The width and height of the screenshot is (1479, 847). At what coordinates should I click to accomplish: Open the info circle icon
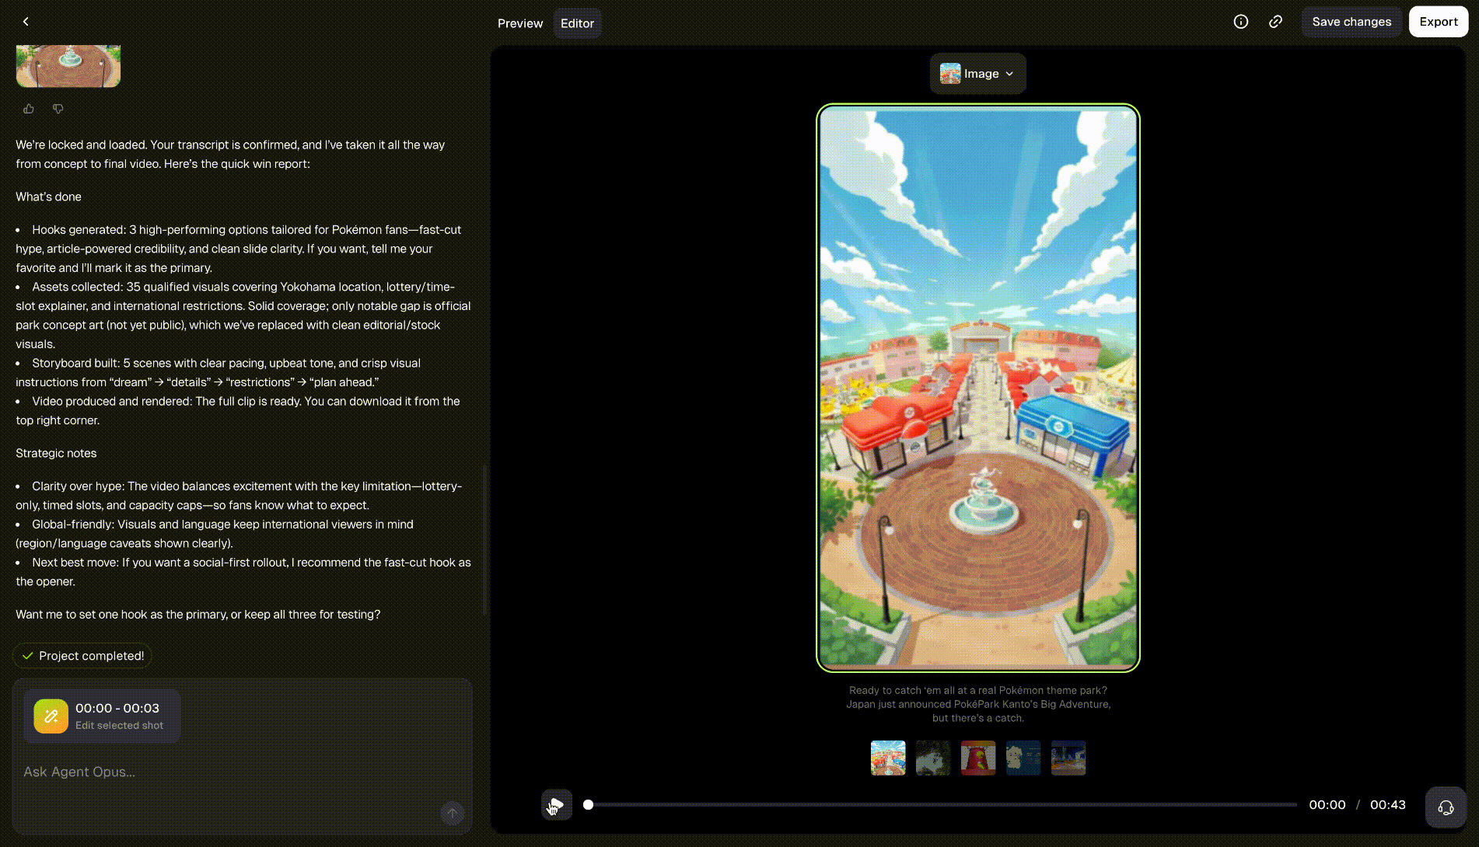tap(1241, 22)
